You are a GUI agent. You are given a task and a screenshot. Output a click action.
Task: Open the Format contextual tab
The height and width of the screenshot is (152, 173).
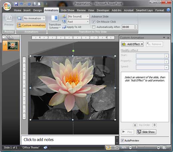[160, 10]
